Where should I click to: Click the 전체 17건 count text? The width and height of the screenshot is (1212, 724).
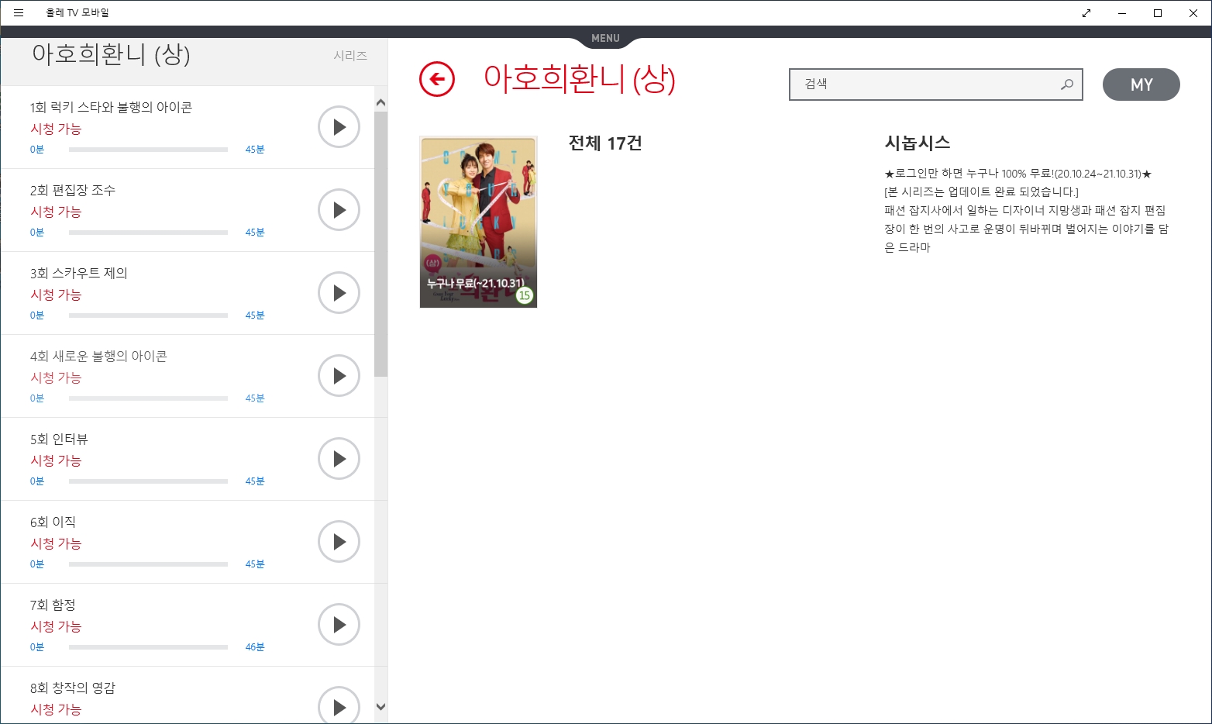605,143
